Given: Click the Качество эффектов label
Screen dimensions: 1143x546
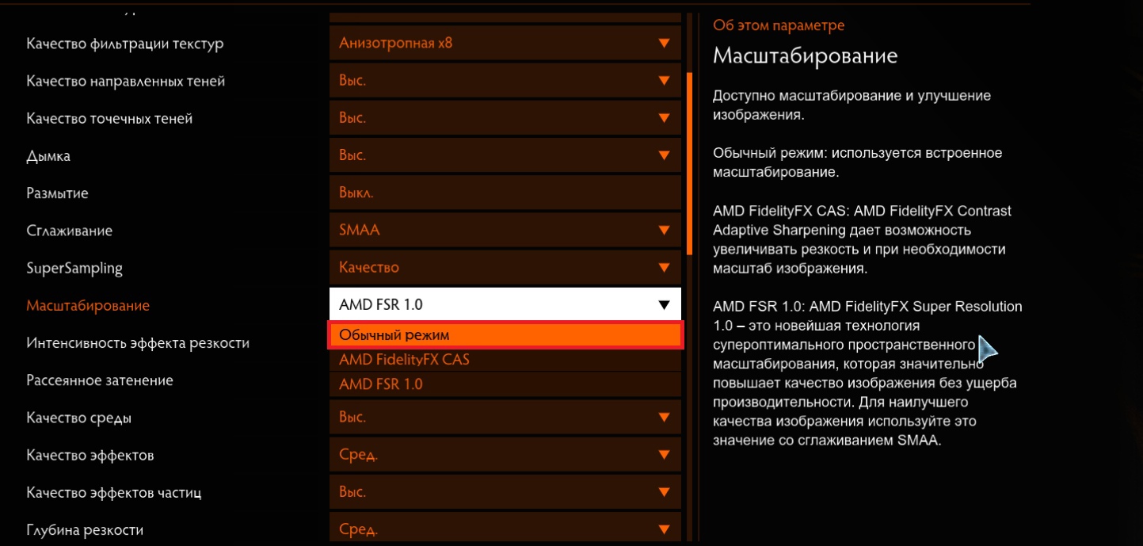Looking at the screenshot, I should pyautogui.click(x=90, y=455).
